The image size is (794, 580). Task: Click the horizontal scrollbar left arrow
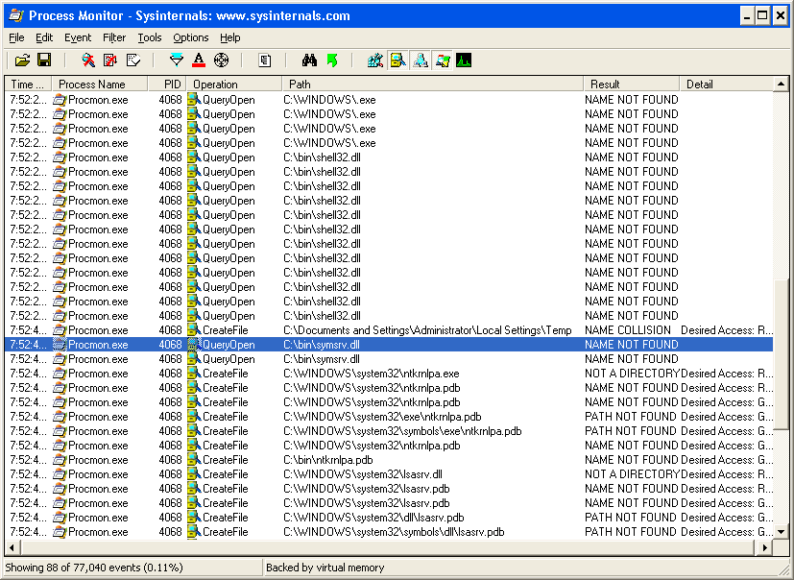[x=12, y=547]
